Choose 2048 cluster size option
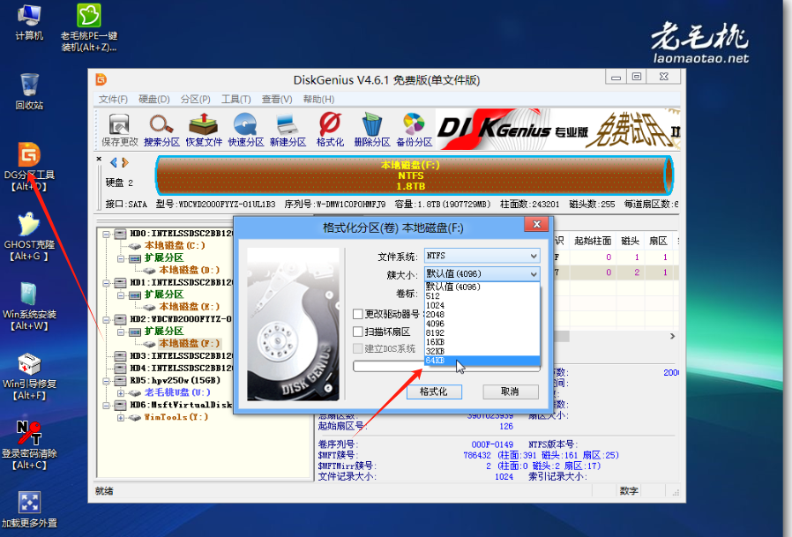 [x=482, y=314]
